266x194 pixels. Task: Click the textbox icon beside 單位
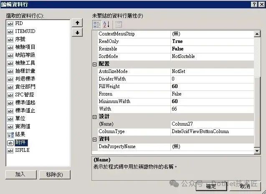click(x=10, y=119)
